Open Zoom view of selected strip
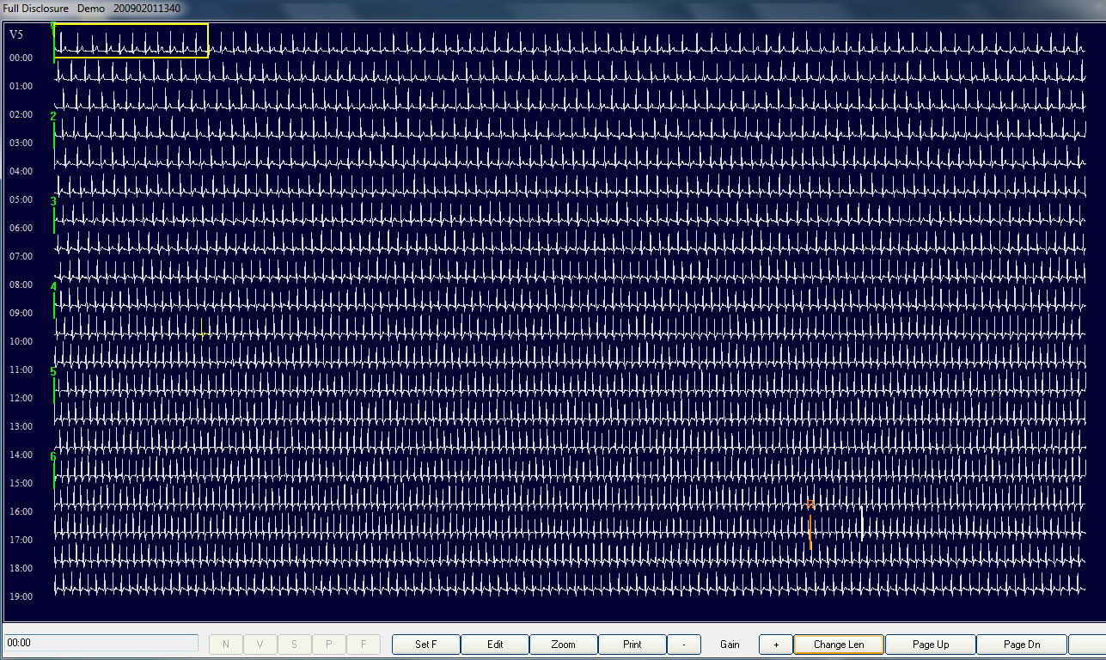1106x660 pixels. (x=563, y=645)
